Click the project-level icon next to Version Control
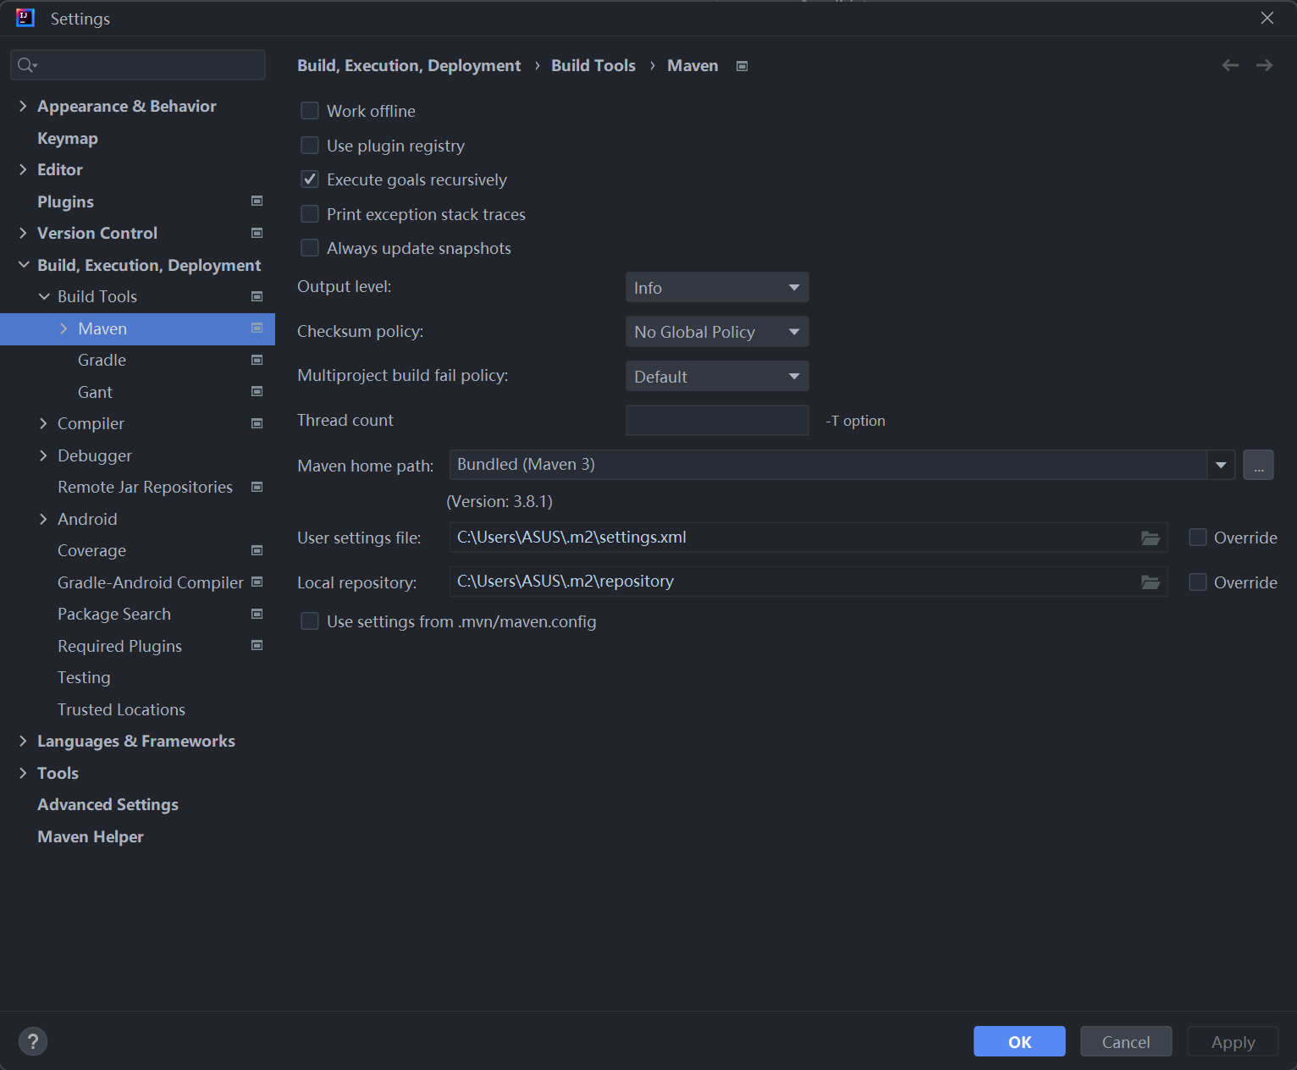 click(257, 233)
